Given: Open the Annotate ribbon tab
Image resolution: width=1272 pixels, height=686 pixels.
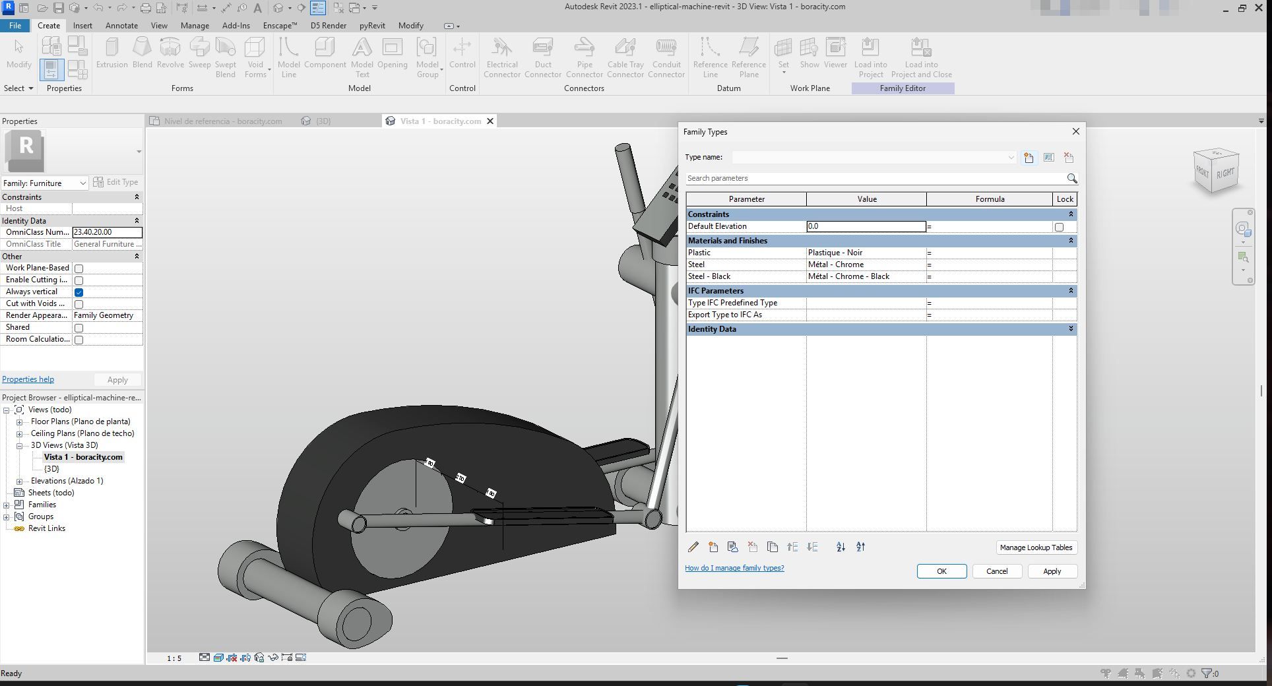Looking at the screenshot, I should 121,26.
